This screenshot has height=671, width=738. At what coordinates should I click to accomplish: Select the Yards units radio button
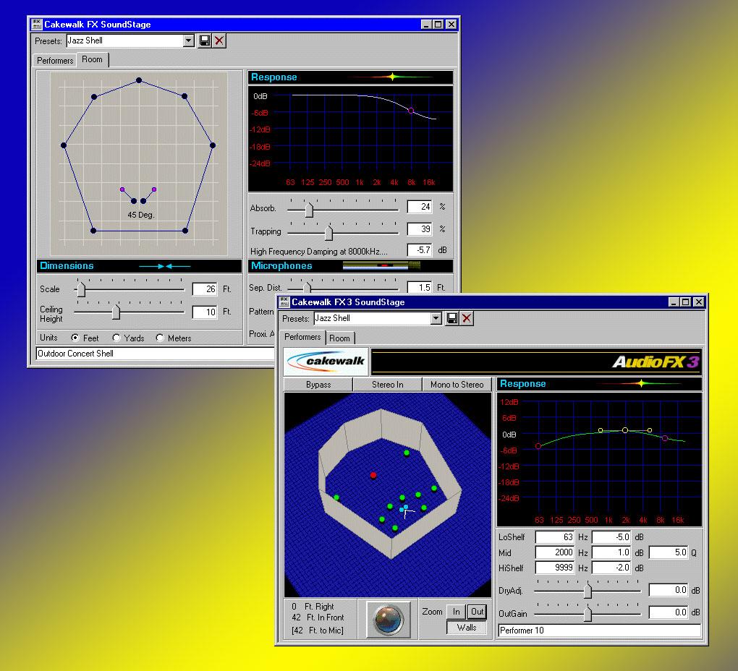tap(116, 338)
